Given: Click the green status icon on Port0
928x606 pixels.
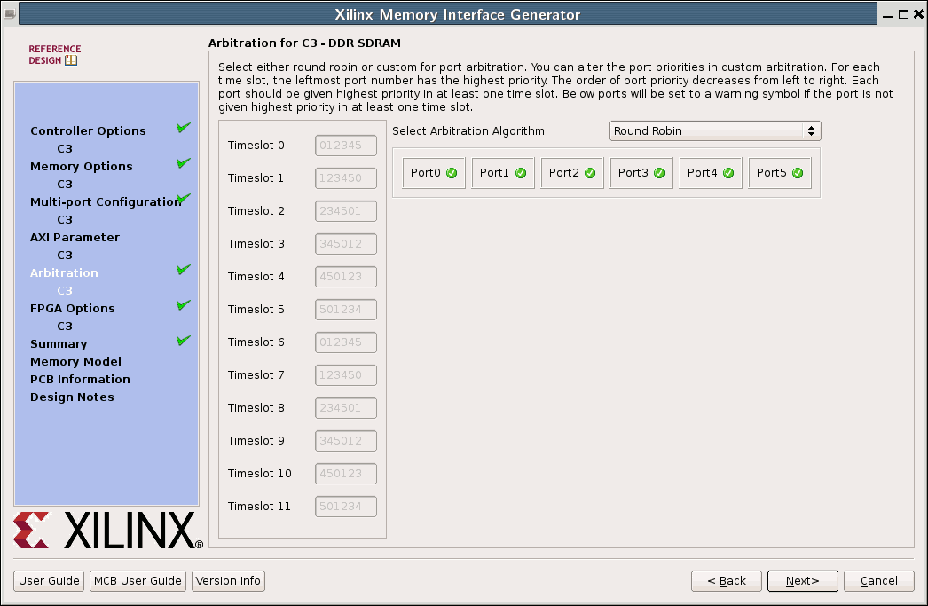Looking at the screenshot, I should coord(452,173).
